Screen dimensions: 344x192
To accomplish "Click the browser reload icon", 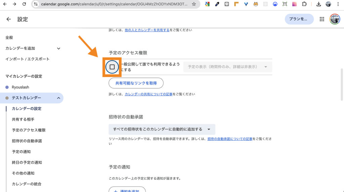I will point(24,4).
